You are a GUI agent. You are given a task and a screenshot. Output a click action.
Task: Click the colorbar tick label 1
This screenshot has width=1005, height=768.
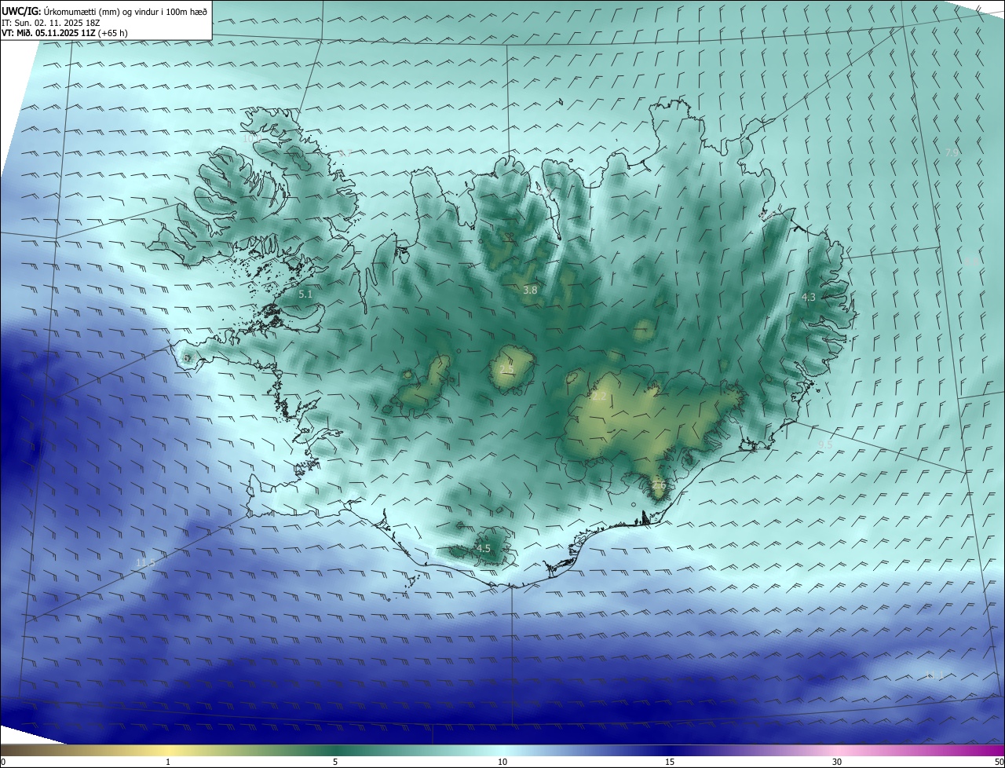tap(168, 762)
